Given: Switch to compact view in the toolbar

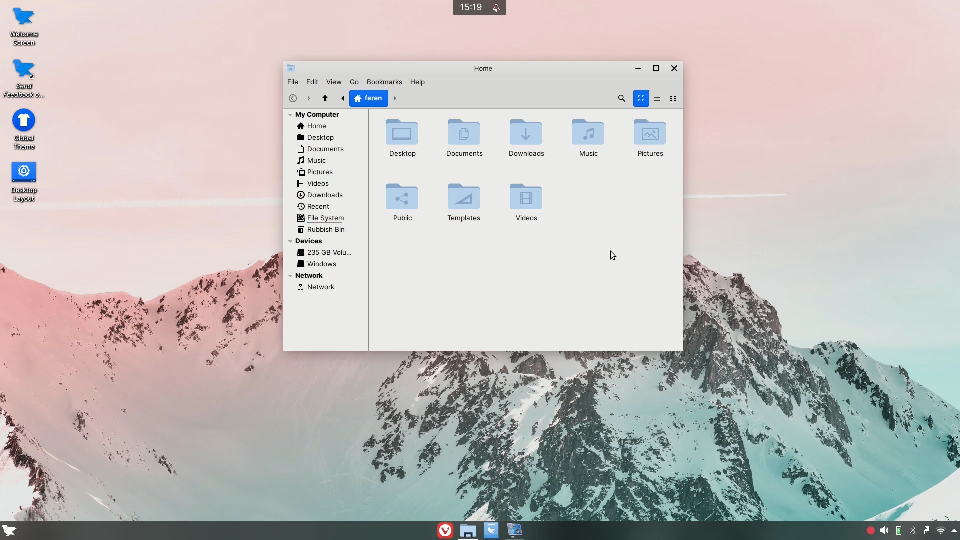Looking at the screenshot, I should pos(673,98).
